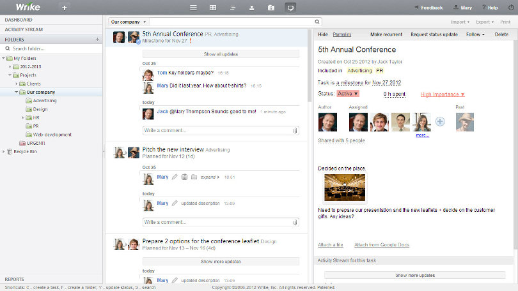The height and width of the screenshot is (291, 518).
Task: Collapse the Projects folder
Action: tap(10, 75)
